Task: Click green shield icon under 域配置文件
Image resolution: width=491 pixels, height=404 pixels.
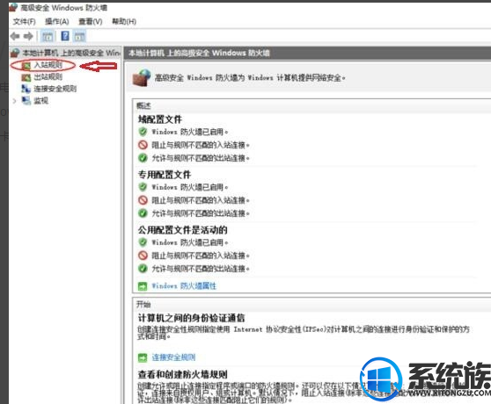Action: [x=143, y=132]
